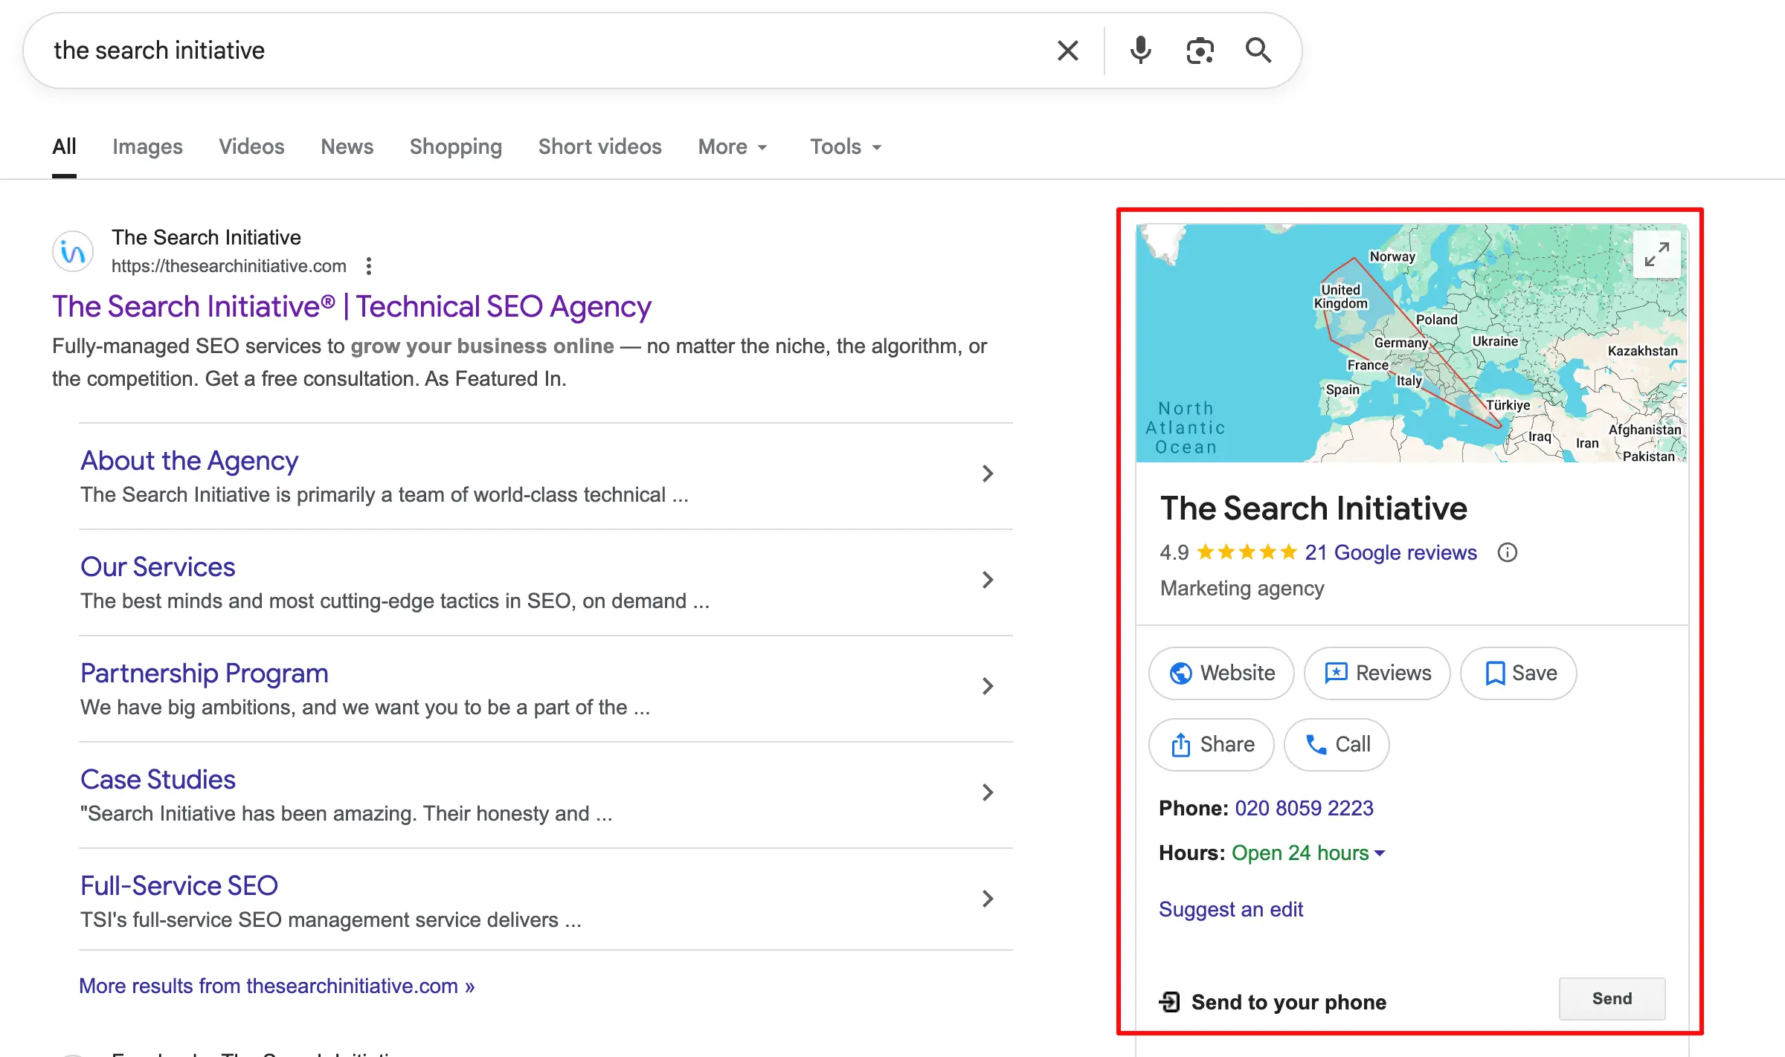Click into the search query input field
The width and height of the screenshot is (1785, 1057).
pyautogui.click(x=543, y=51)
